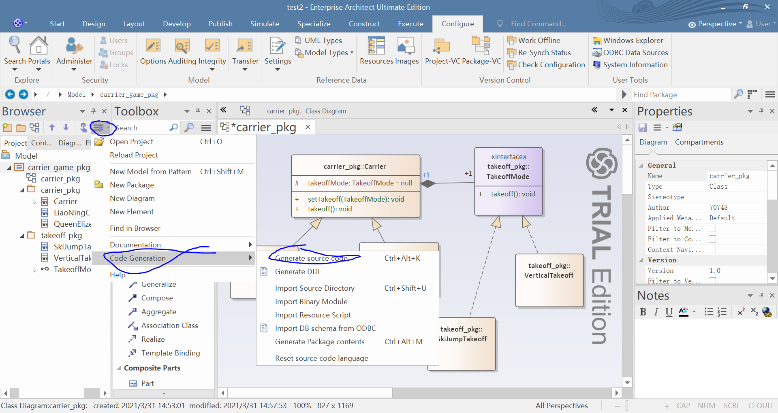Viewport: 778px width, 413px height.
Task: Open the Model Types dropdown
Action: click(x=324, y=52)
